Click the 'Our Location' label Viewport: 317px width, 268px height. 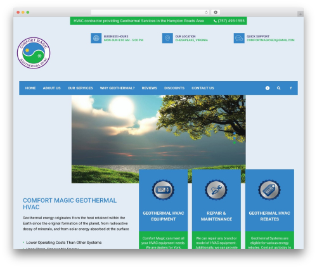[185, 36]
